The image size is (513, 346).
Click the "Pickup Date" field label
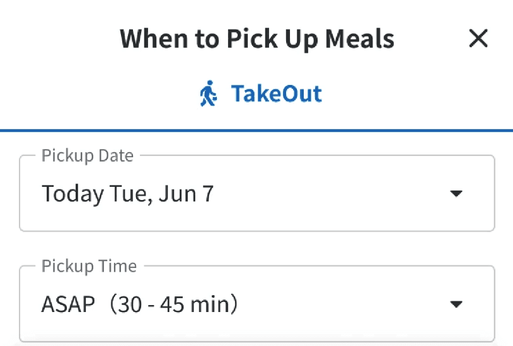[x=87, y=155]
